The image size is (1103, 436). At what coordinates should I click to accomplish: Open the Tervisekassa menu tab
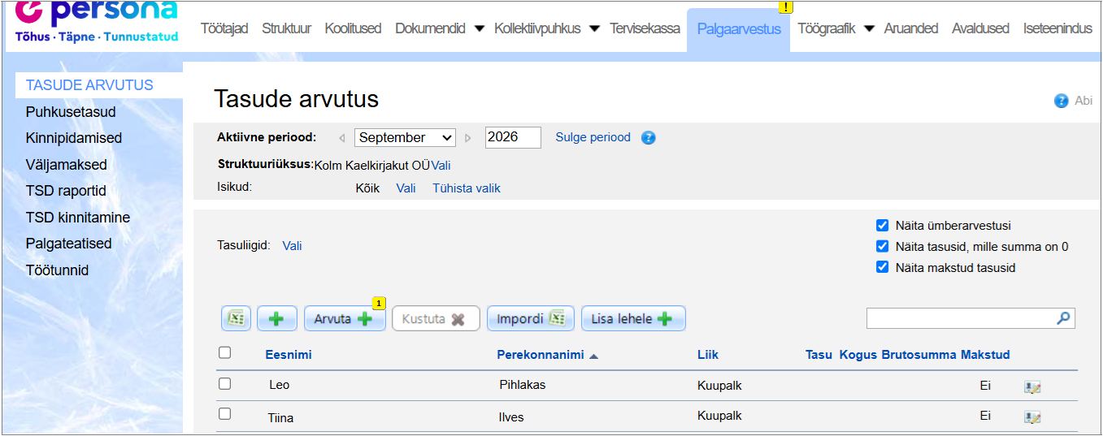[645, 28]
